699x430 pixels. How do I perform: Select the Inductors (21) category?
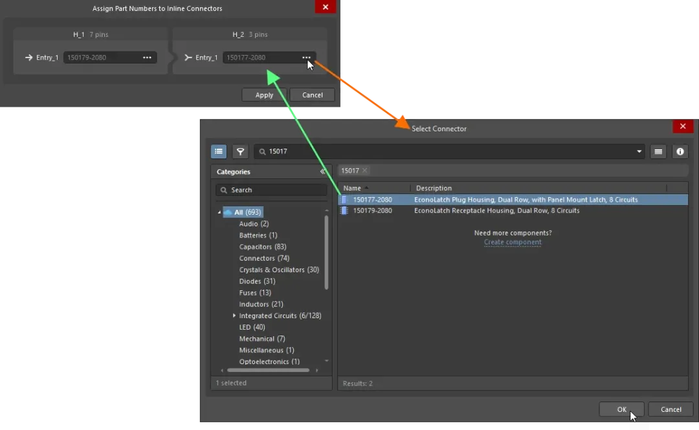pos(261,305)
